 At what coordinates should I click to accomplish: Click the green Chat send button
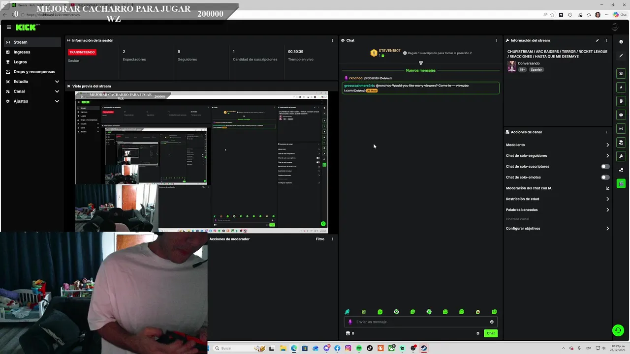[491, 333]
